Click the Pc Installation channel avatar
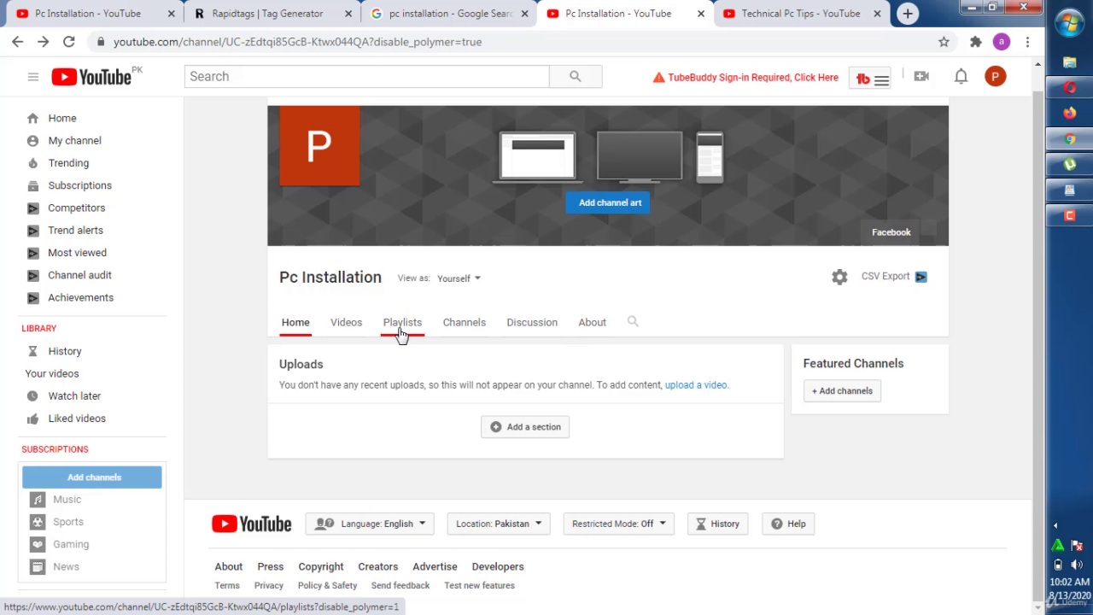The width and height of the screenshot is (1093, 615). point(319,146)
